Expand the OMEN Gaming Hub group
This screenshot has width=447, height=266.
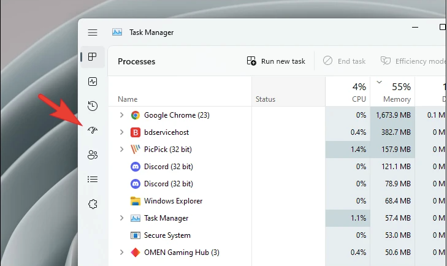coord(121,253)
